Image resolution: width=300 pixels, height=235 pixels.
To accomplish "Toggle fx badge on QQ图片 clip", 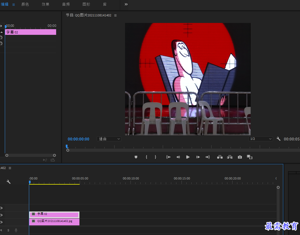I will pos(33,221).
